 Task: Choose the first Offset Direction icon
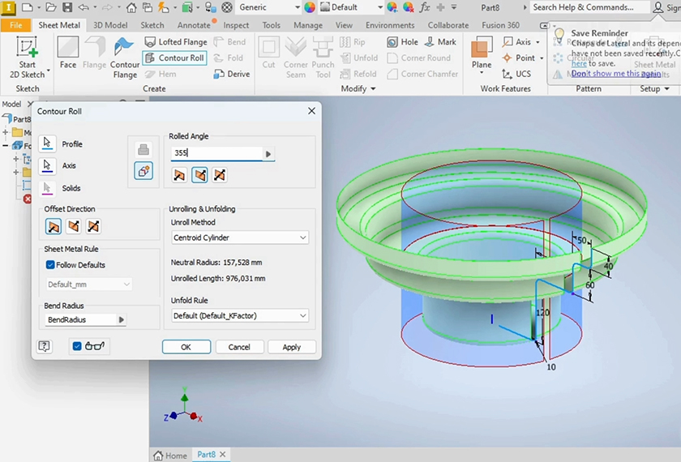pyautogui.click(x=54, y=226)
